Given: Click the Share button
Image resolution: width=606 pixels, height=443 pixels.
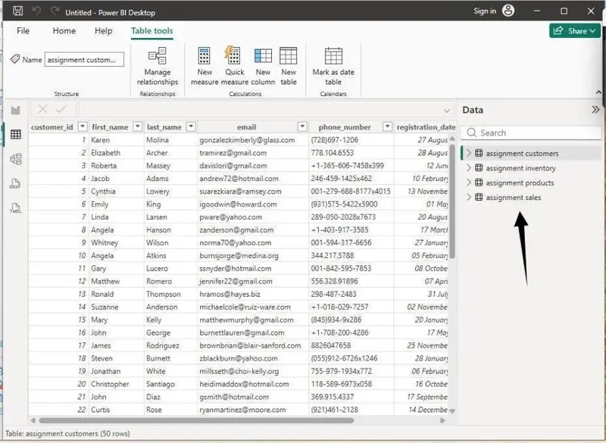Looking at the screenshot, I should coord(575,31).
